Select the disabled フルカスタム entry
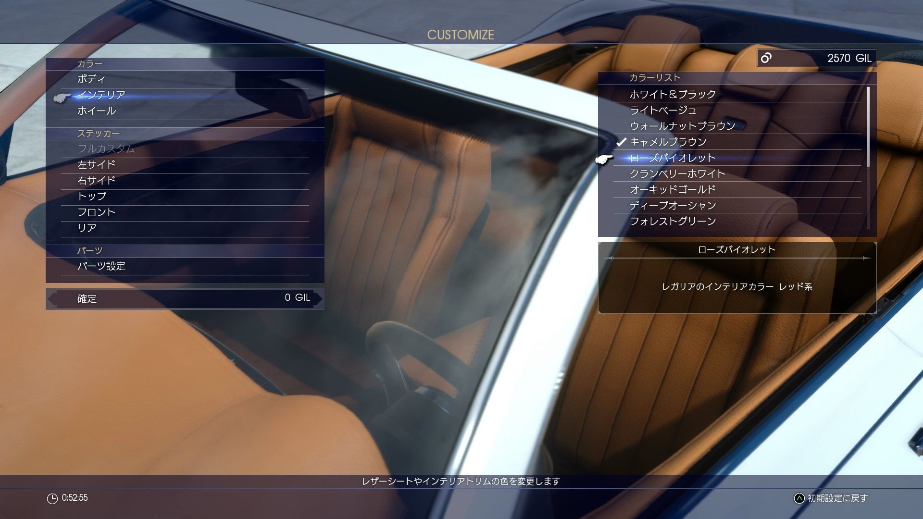The image size is (923, 519). click(x=185, y=149)
